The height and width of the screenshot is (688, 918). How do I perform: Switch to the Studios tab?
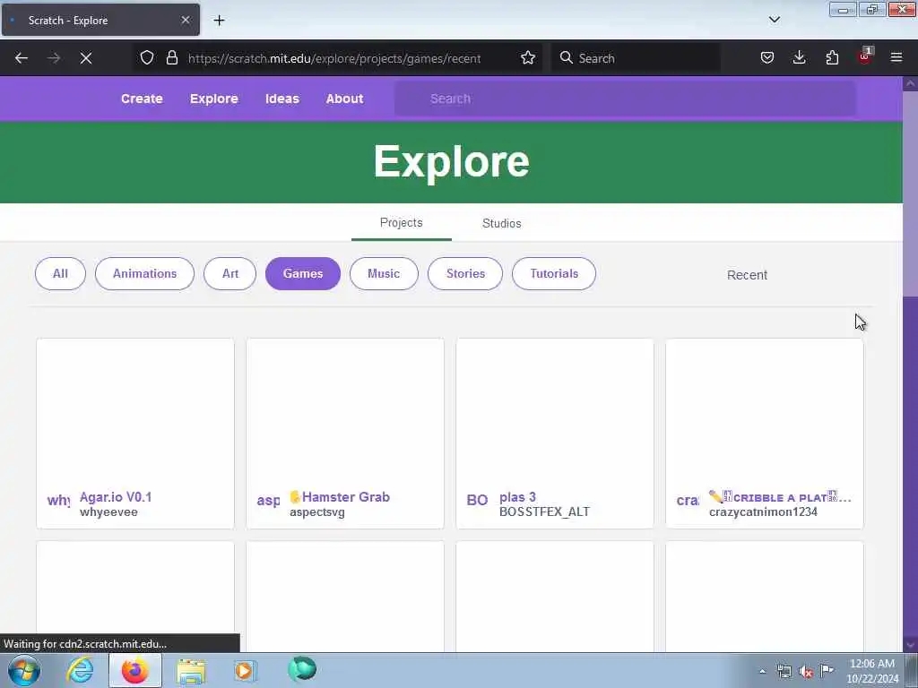502,223
